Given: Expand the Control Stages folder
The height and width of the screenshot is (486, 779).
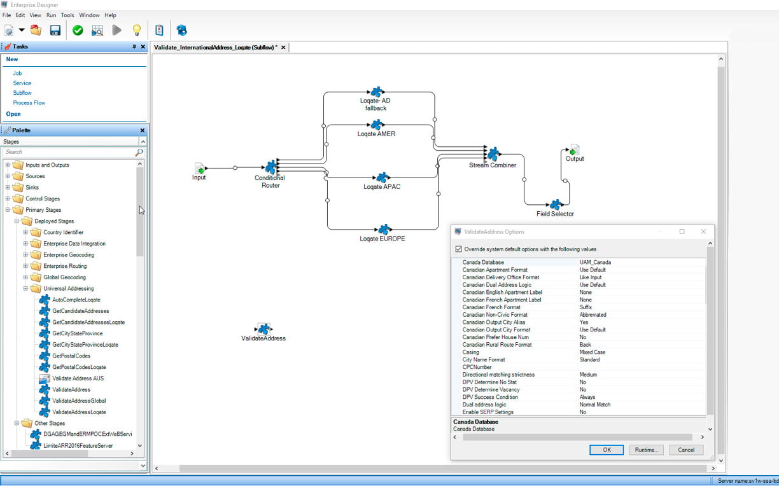Looking at the screenshot, I should (8, 199).
